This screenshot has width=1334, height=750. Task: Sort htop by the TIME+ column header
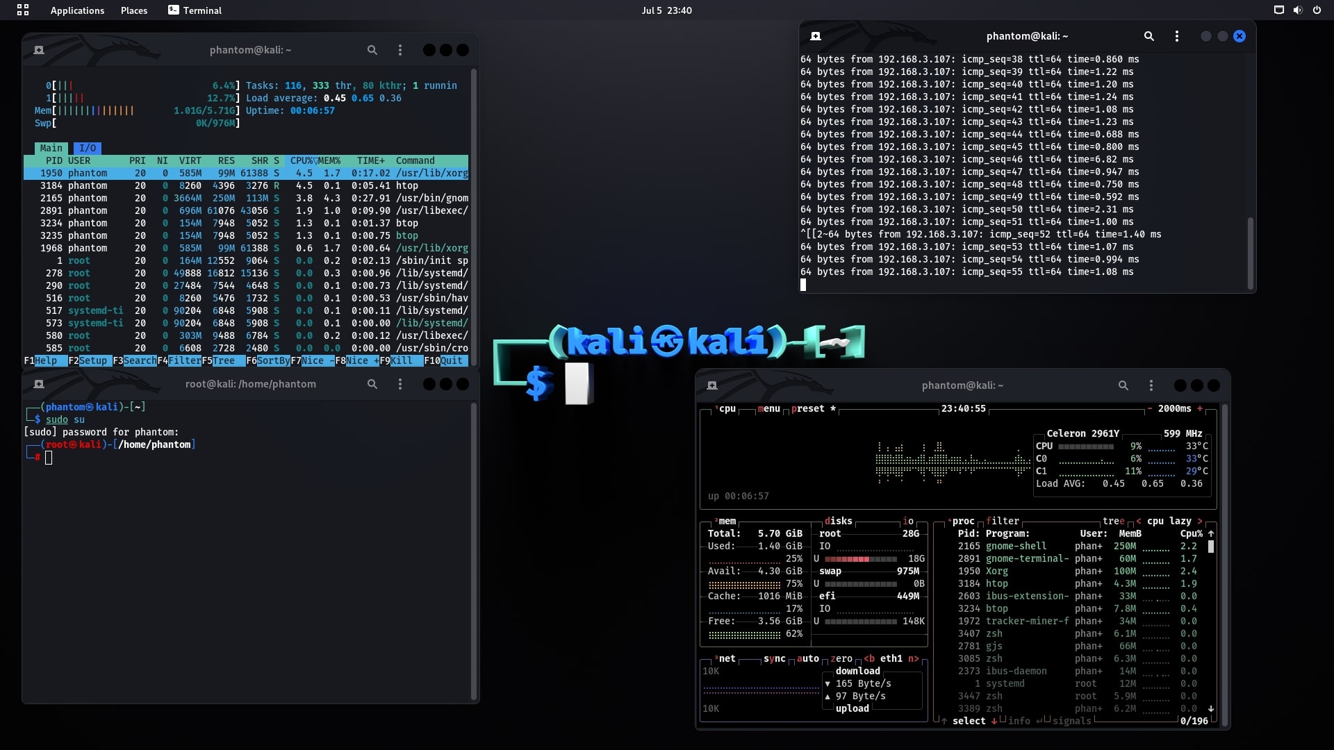click(x=371, y=160)
